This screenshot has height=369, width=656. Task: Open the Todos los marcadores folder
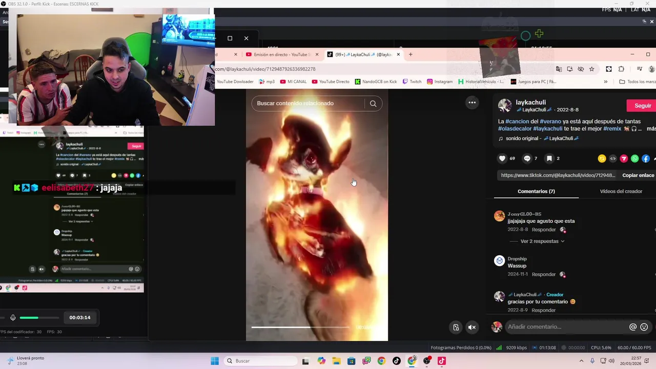pos(637,81)
